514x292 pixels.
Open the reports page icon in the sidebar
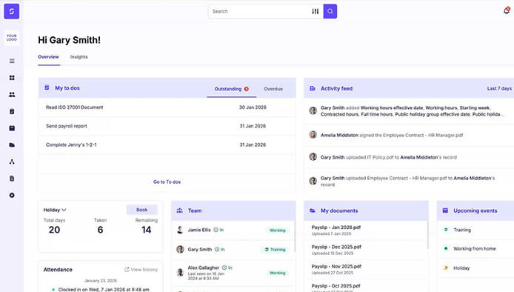tap(12, 179)
